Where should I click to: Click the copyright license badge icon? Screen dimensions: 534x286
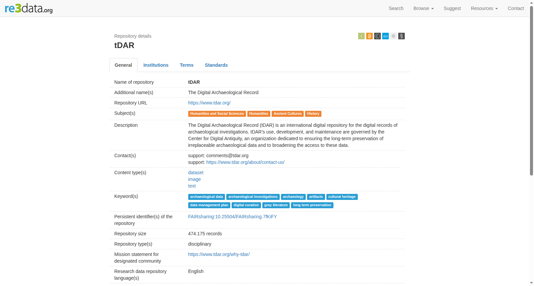pos(377,36)
